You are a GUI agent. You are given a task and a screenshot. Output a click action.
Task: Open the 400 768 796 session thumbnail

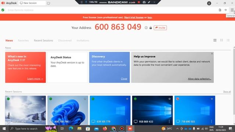coord(68,110)
